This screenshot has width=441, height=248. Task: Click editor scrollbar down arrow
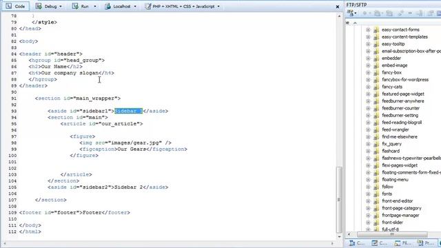pos(339,237)
